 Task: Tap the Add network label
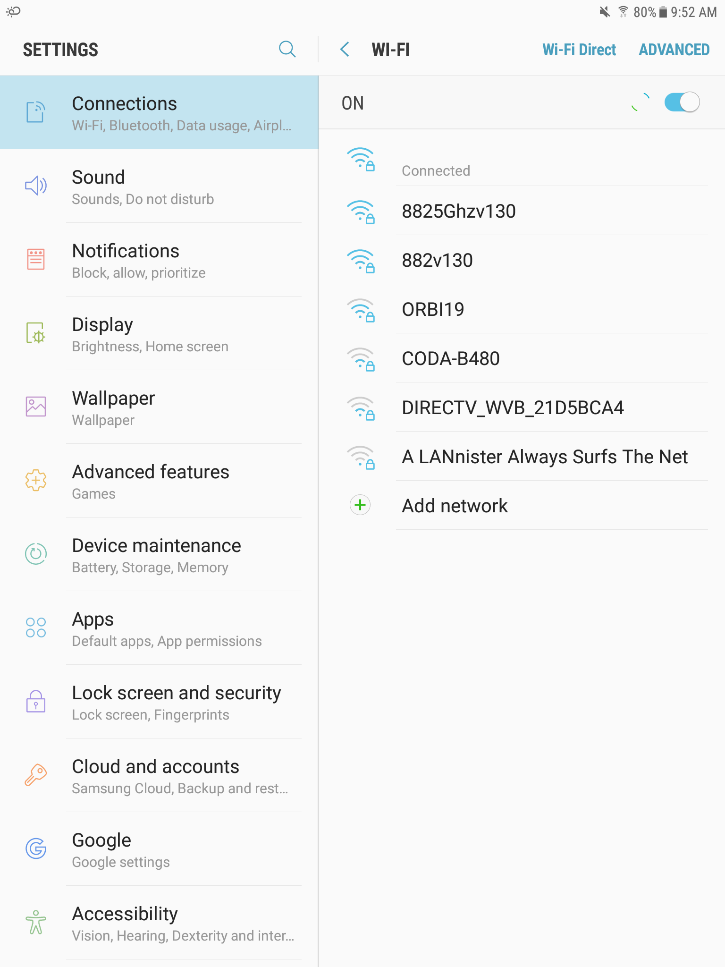pyautogui.click(x=455, y=506)
